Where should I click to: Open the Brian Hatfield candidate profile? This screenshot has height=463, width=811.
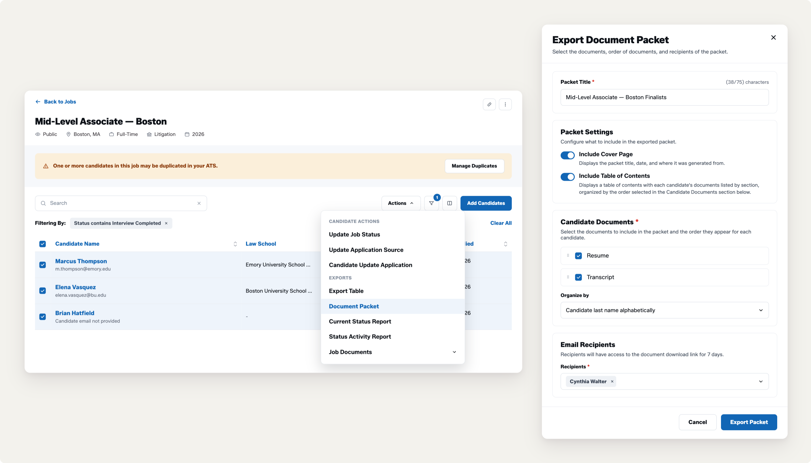[74, 313]
